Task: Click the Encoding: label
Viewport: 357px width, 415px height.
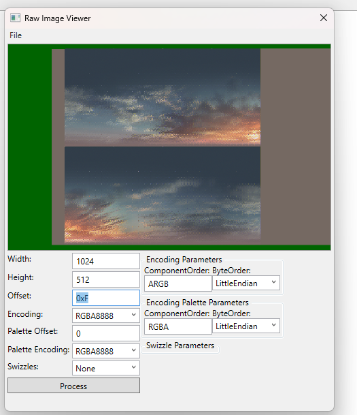Action: pyautogui.click(x=25, y=314)
